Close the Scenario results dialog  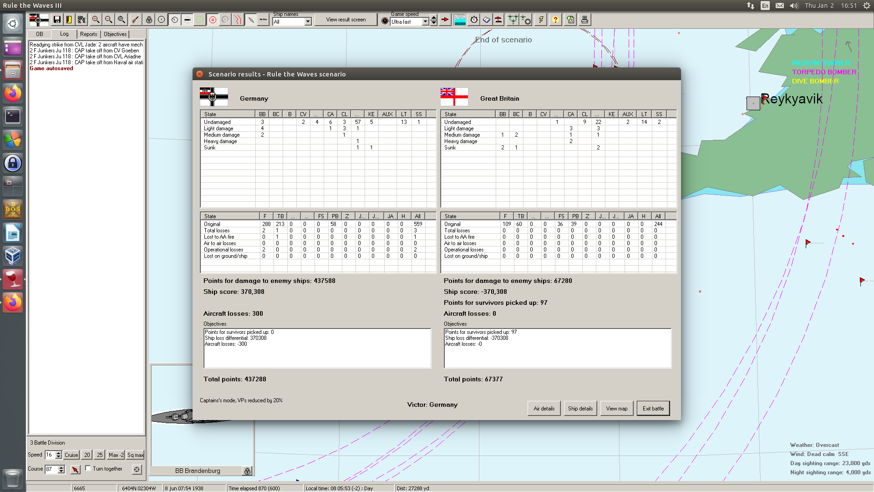tap(199, 74)
